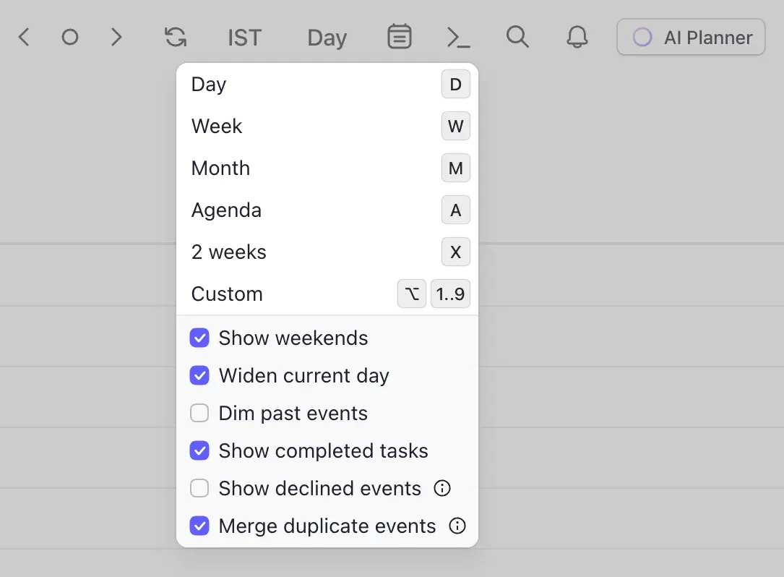
Task: Disable Show completed tasks
Action: [x=199, y=450]
